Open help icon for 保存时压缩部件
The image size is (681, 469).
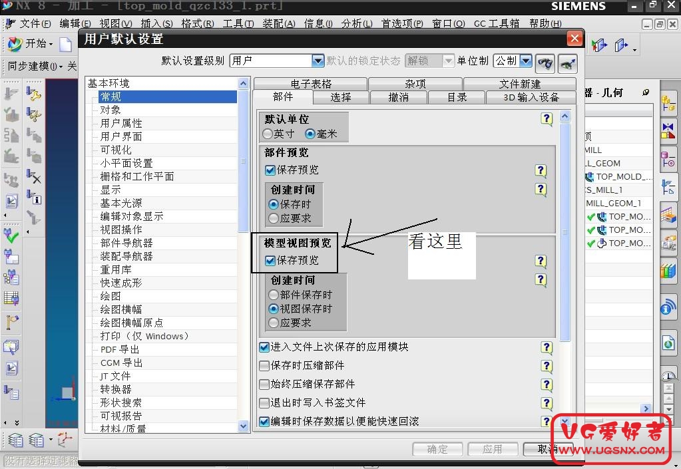(x=547, y=366)
